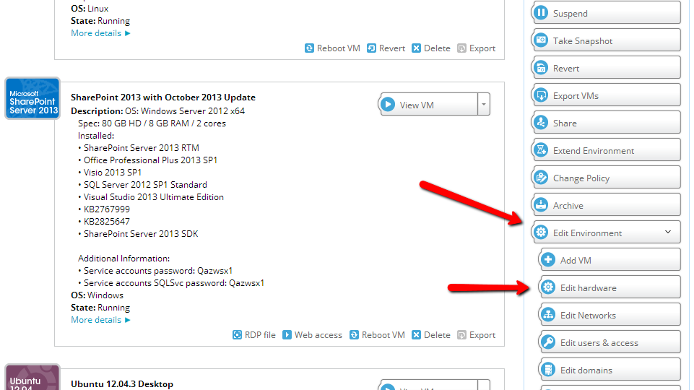Click the Share icon

pyautogui.click(x=541, y=123)
